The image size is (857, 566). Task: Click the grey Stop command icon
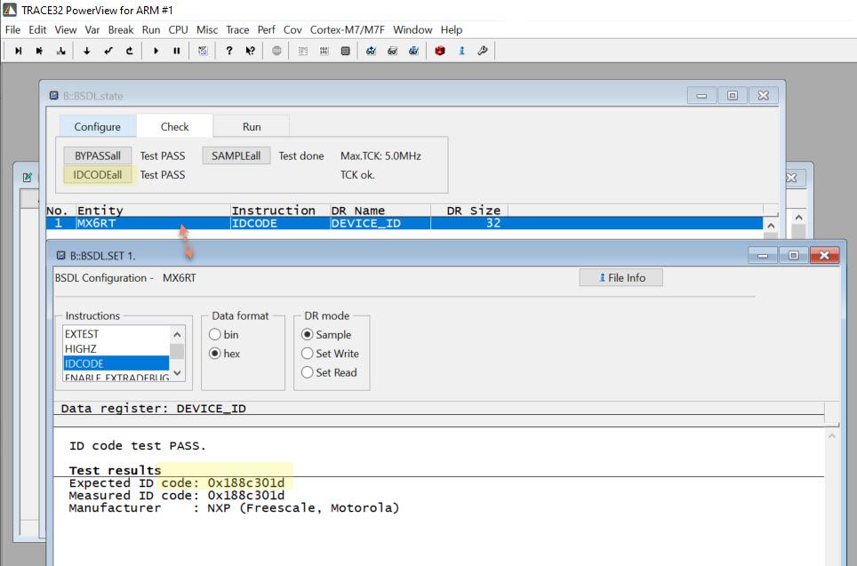(276, 51)
